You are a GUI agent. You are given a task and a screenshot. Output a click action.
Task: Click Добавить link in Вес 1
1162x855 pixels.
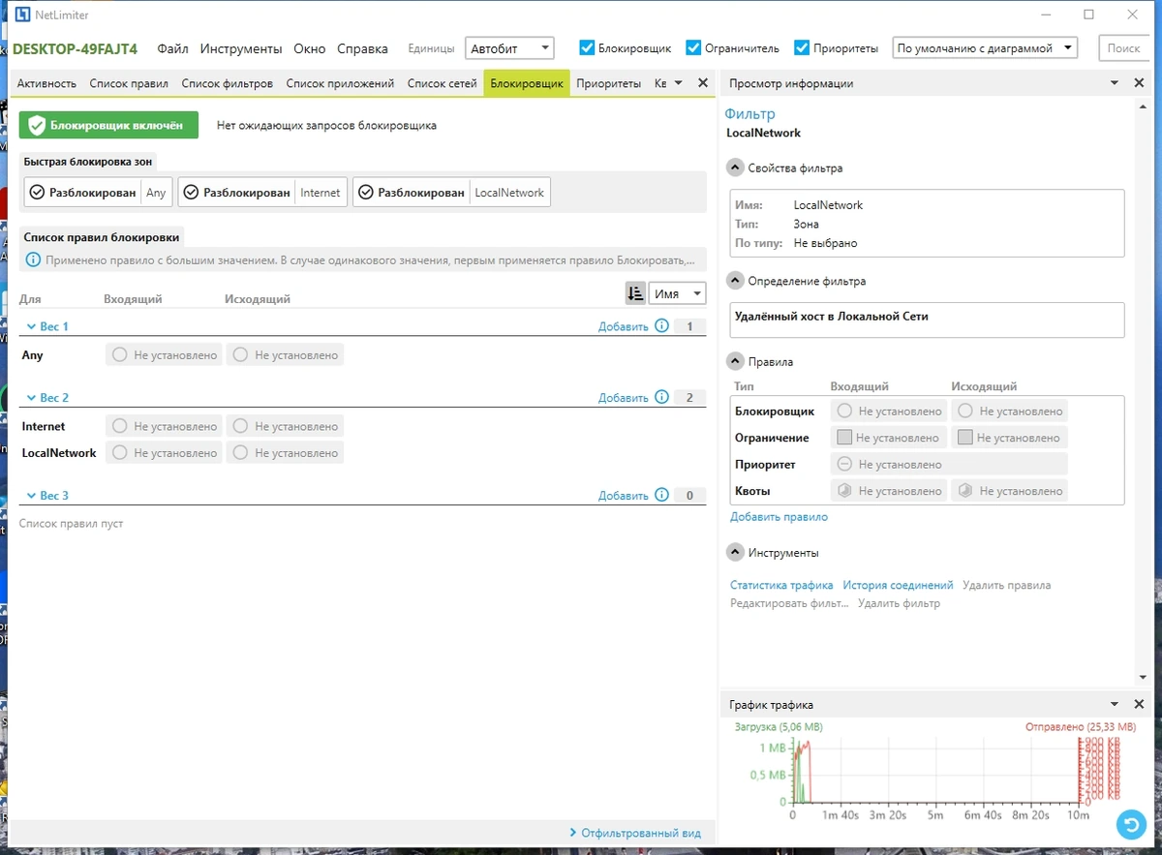pos(623,326)
